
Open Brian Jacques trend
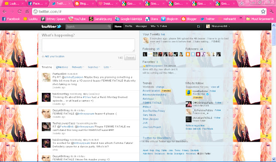coord(151,119)
